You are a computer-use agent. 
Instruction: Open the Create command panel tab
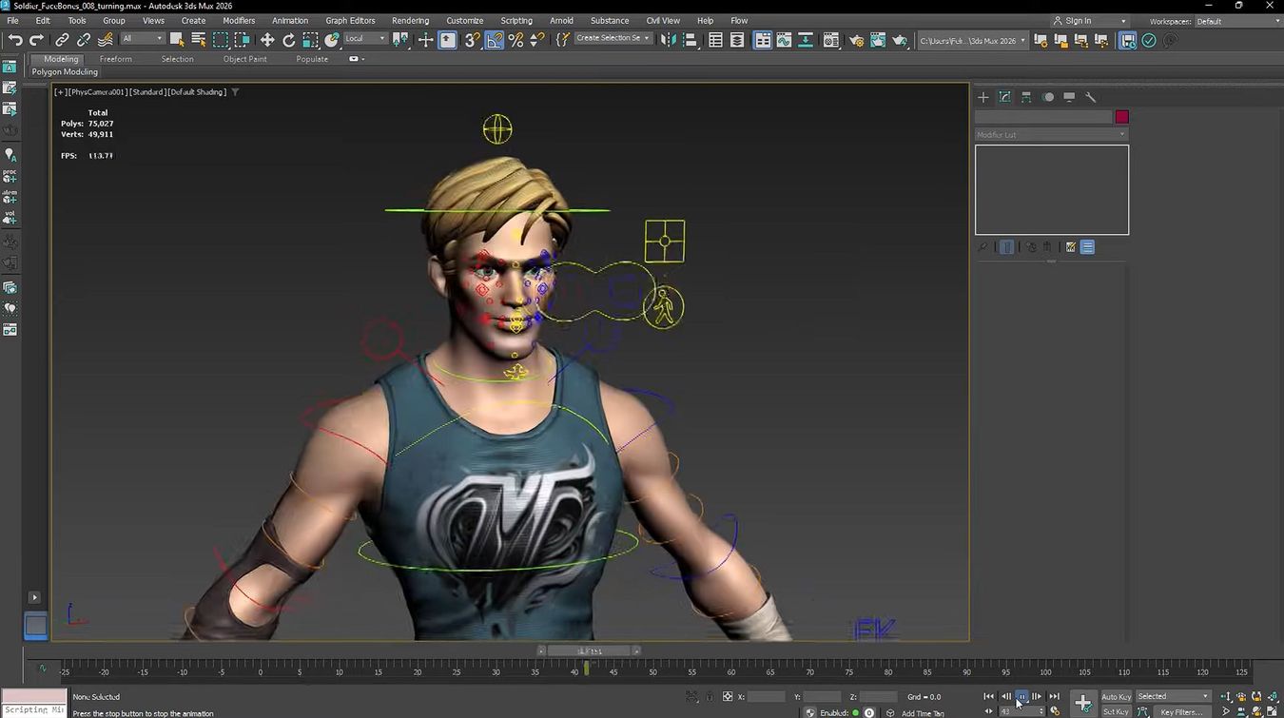pos(983,97)
